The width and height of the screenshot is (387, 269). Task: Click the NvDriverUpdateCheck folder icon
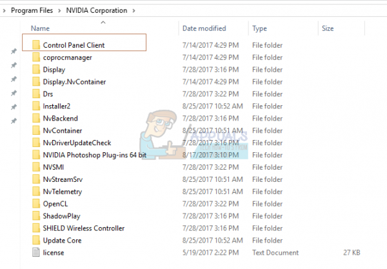point(36,143)
